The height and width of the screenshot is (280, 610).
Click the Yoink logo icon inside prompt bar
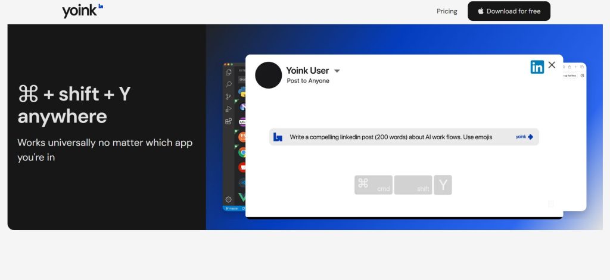[278, 137]
